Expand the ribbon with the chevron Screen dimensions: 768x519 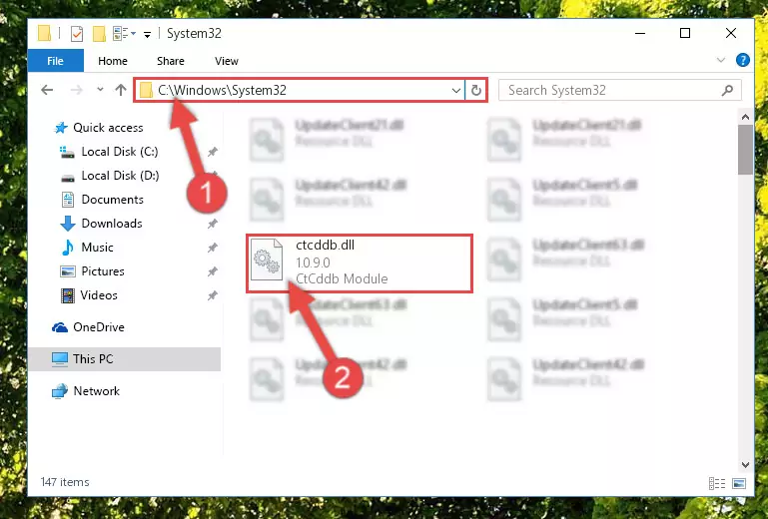[721, 60]
